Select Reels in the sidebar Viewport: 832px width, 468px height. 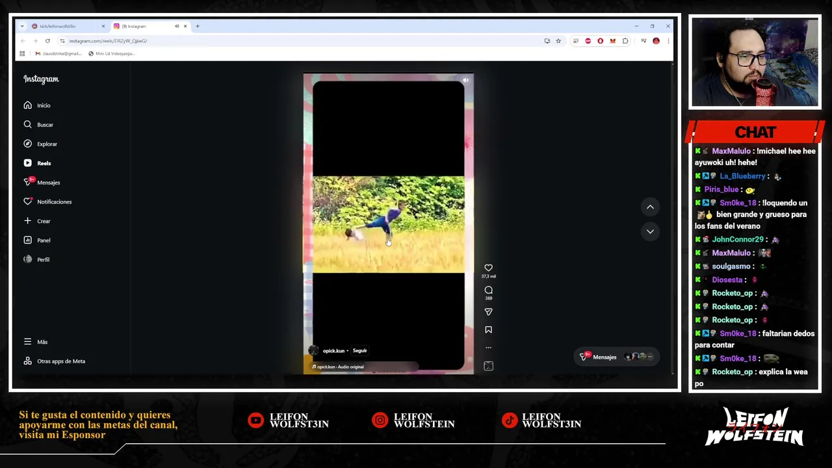pyautogui.click(x=37, y=163)
